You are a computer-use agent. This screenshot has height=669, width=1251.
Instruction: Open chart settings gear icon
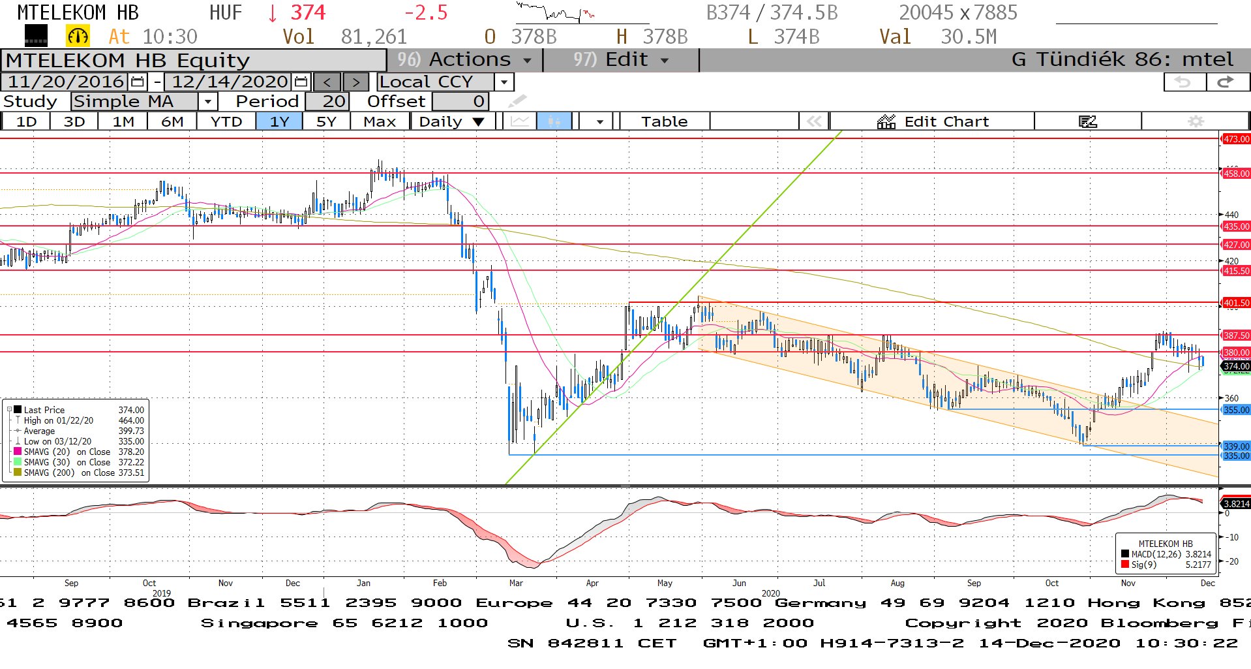coord(1196,121)
